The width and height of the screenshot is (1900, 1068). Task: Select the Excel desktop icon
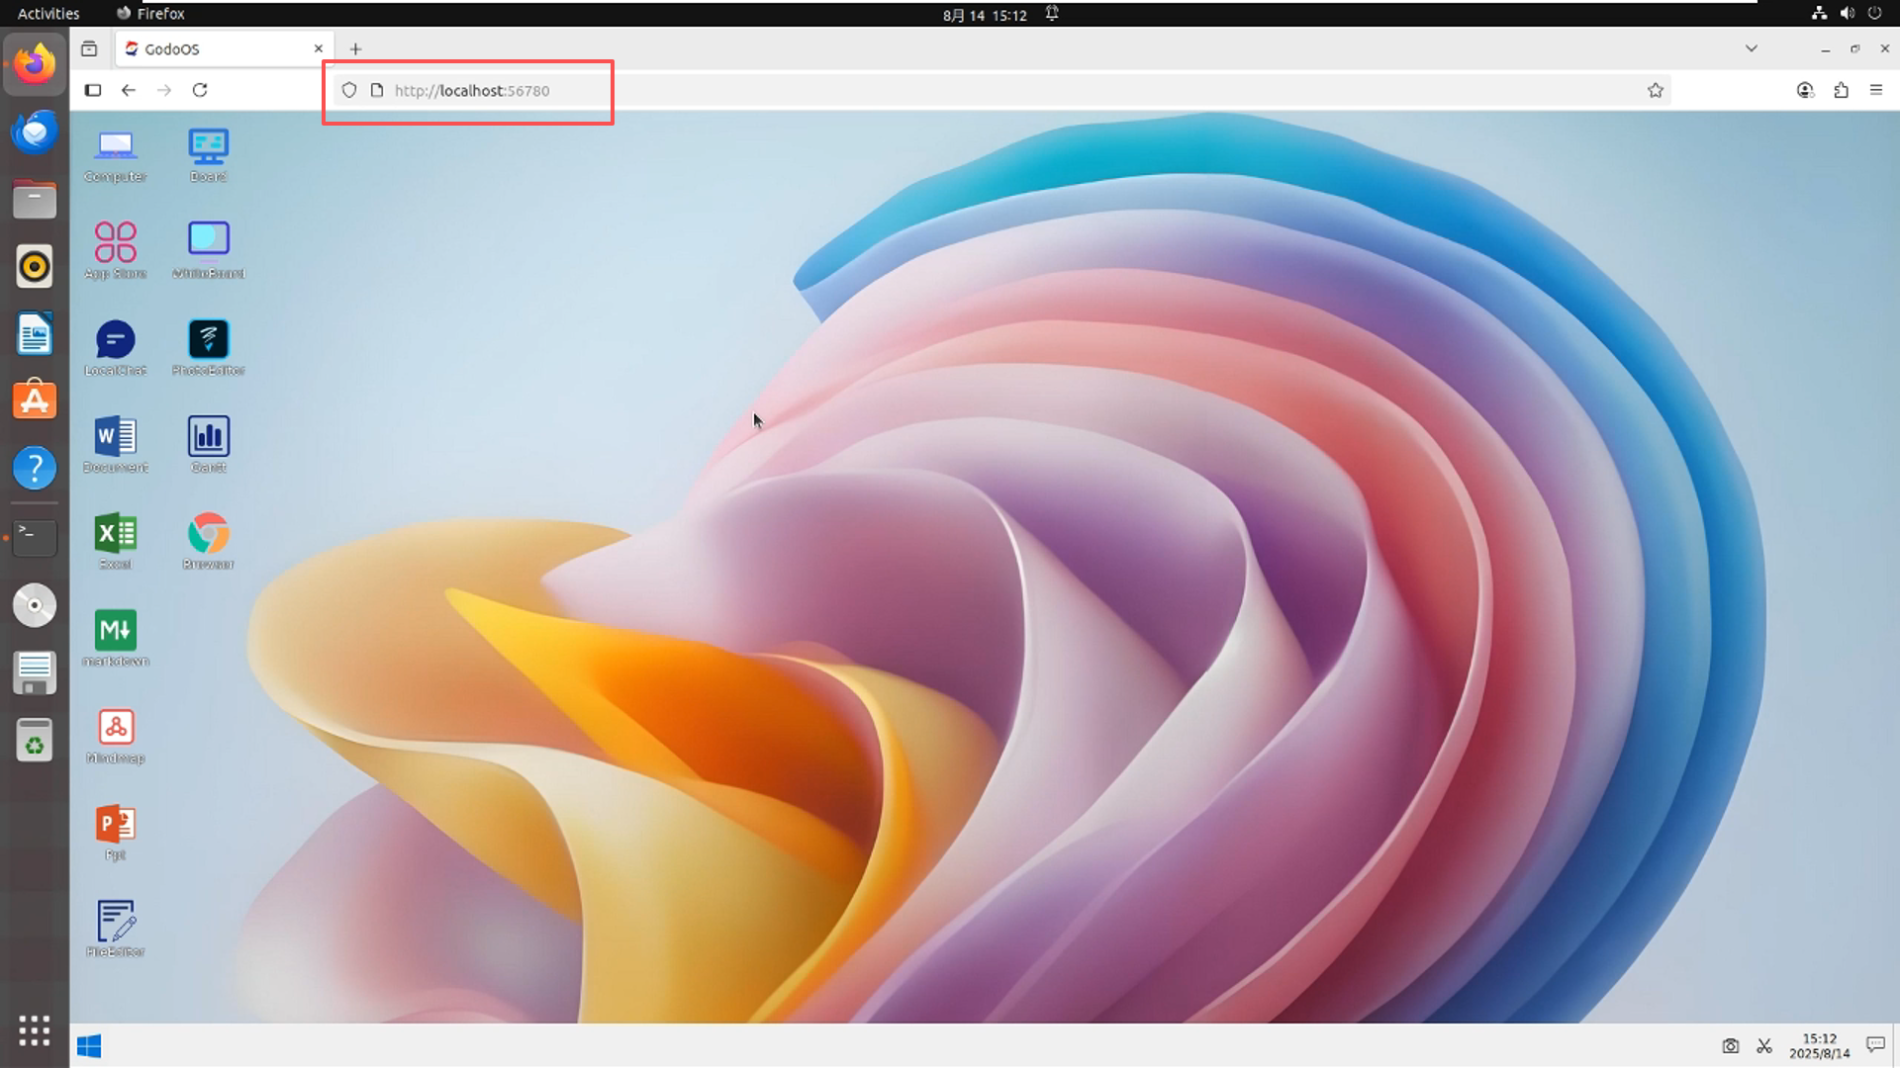[116, 542]
